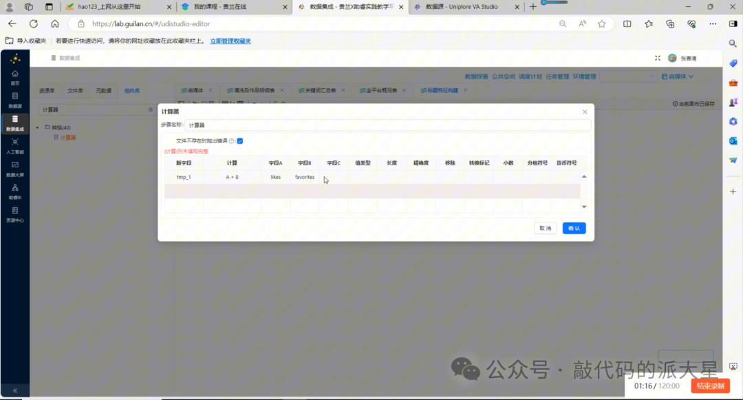Viewport: 743px width, 400px height.
Task: Close the 全平台概况表 tab
Action: [x=405, y=90]
